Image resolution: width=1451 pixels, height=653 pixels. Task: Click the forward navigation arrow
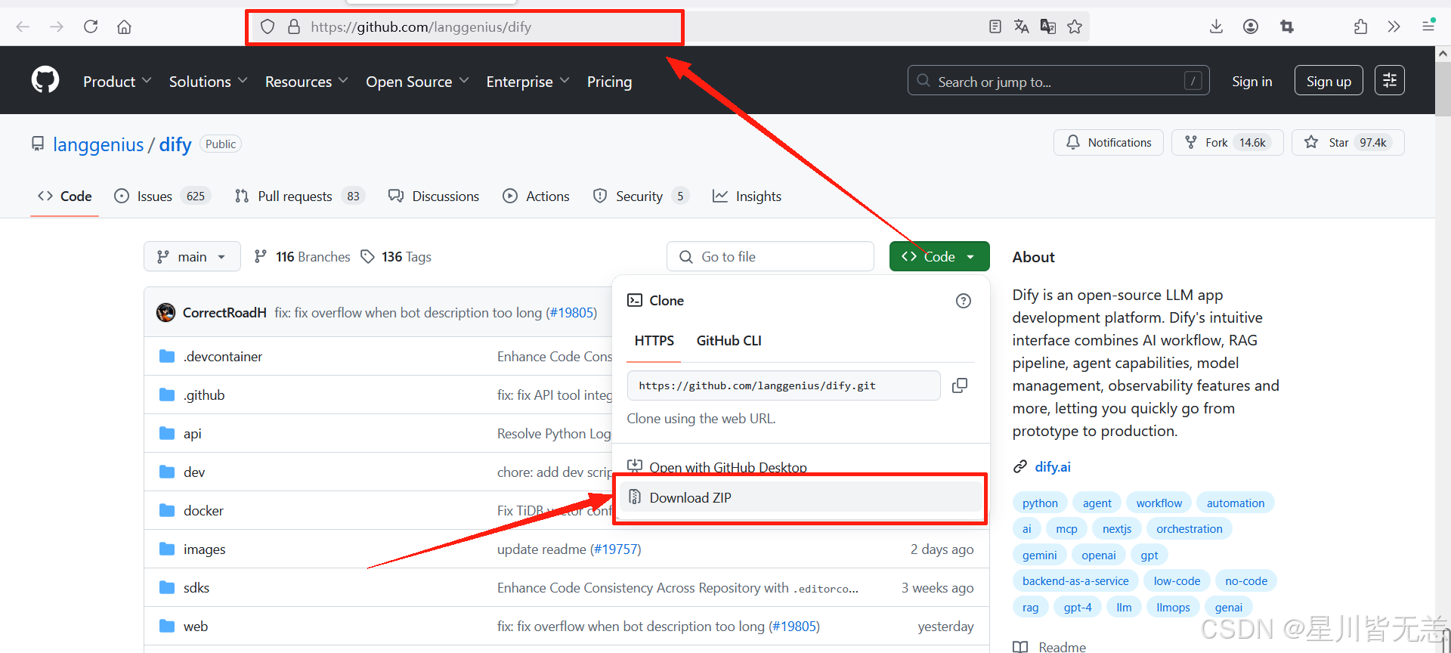[57, 26]
